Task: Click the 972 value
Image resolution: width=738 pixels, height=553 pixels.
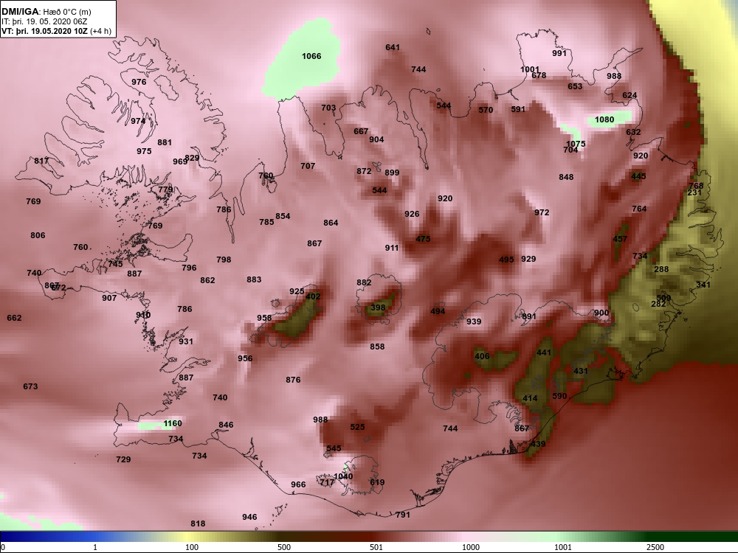Action: pyautogui.click(x=542, y=212)
